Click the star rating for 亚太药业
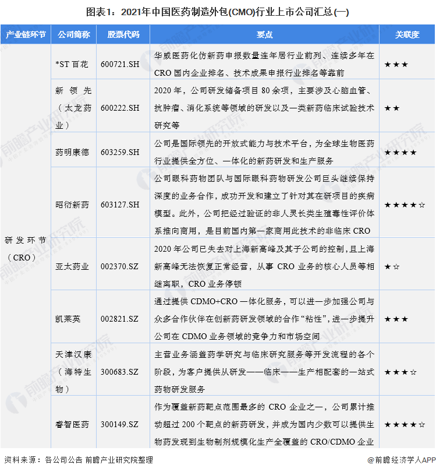 tap(392, 266)
